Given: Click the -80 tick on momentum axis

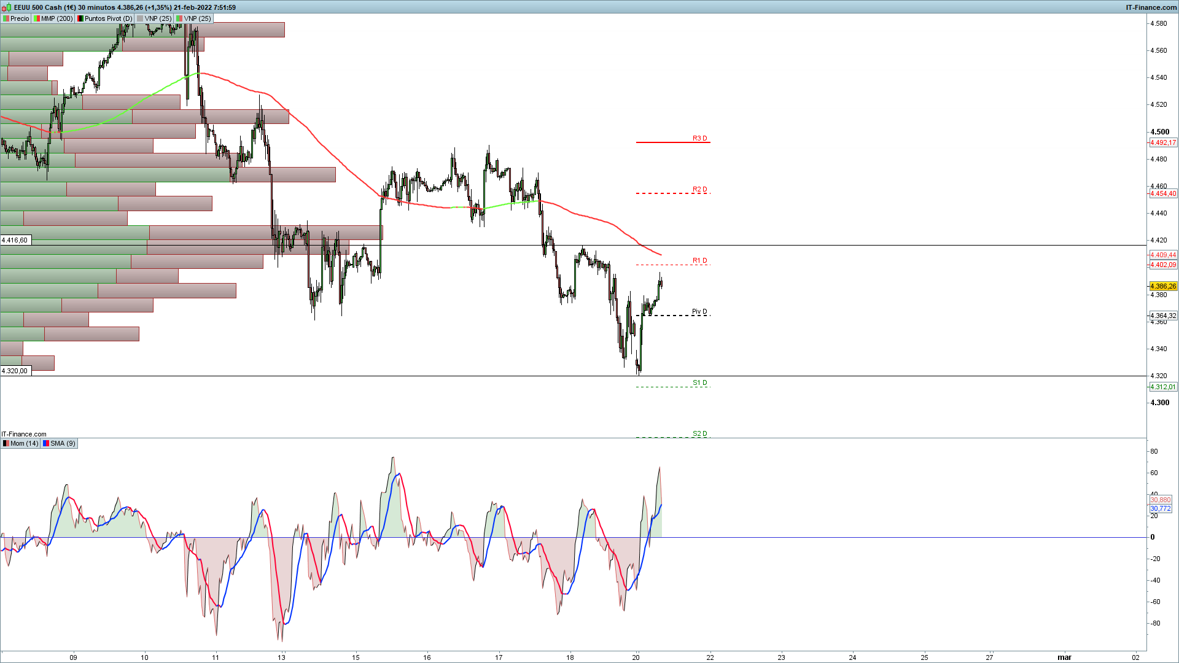Looking at the screenshot, I should [1155, 623].
